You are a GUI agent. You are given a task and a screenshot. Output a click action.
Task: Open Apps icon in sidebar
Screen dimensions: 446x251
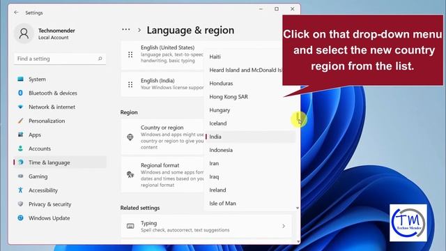pos(20,135)
